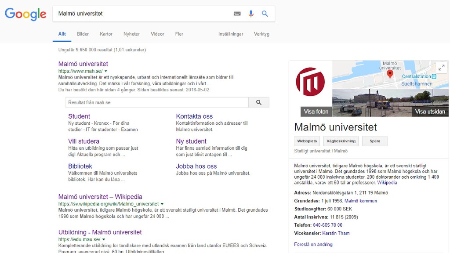Click the Ungefär 9 650 000 resultat text
The height and width of the screenshot is (253, 450).
[102, 50]
